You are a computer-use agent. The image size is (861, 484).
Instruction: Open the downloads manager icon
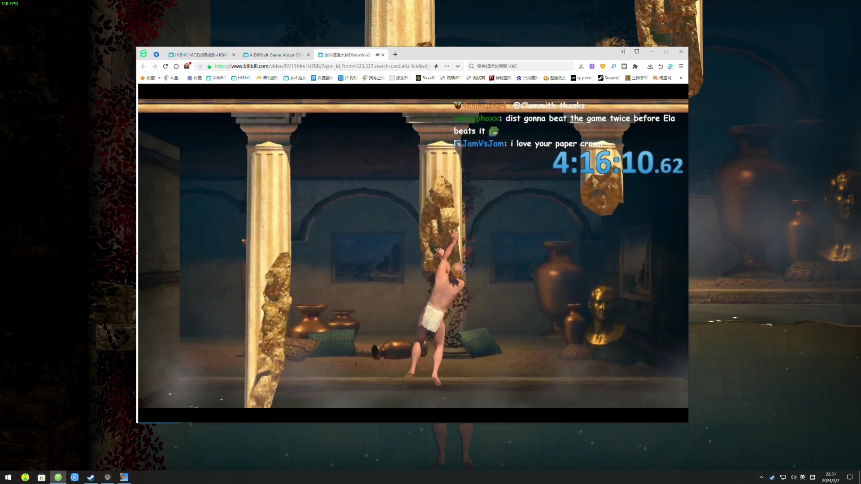650,66
